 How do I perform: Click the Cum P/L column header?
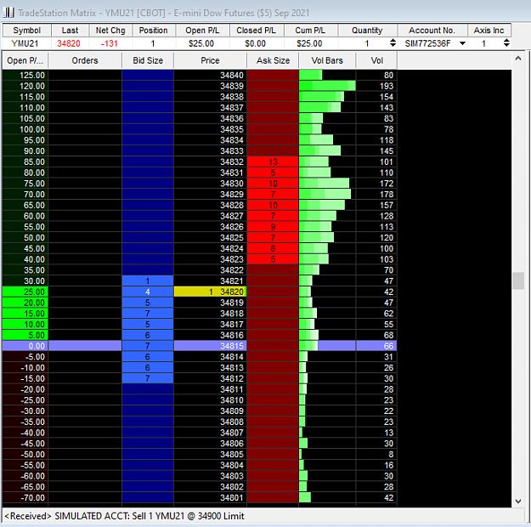pyautogui.click(x=310, y=31)
